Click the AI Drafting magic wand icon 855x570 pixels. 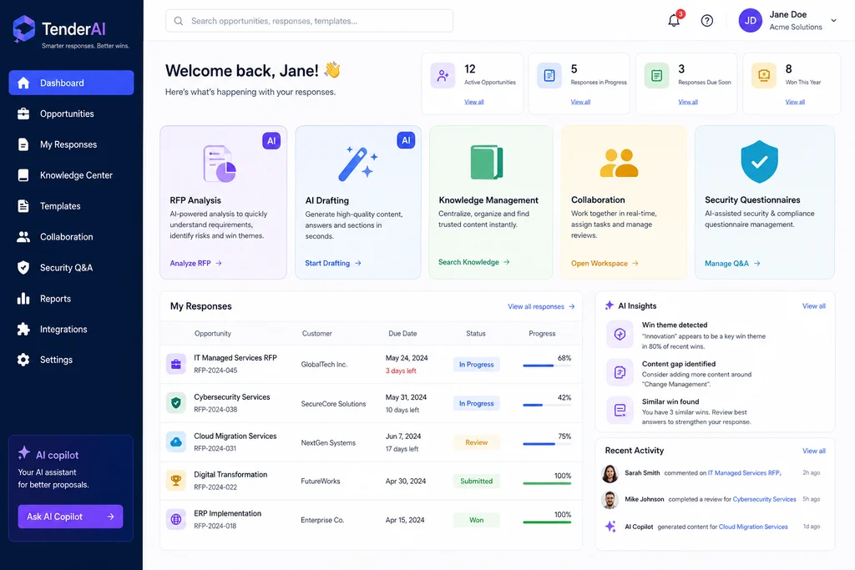click(x=357, y=164)
